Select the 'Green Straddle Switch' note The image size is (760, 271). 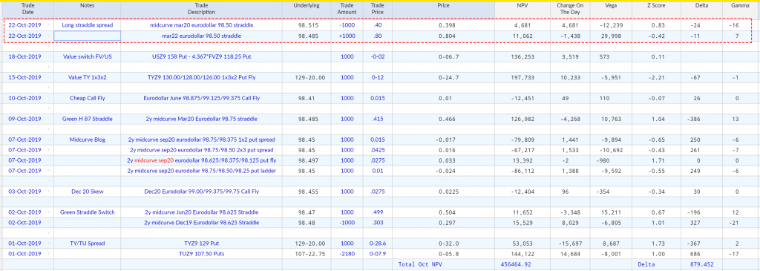[x=88, y=212]
